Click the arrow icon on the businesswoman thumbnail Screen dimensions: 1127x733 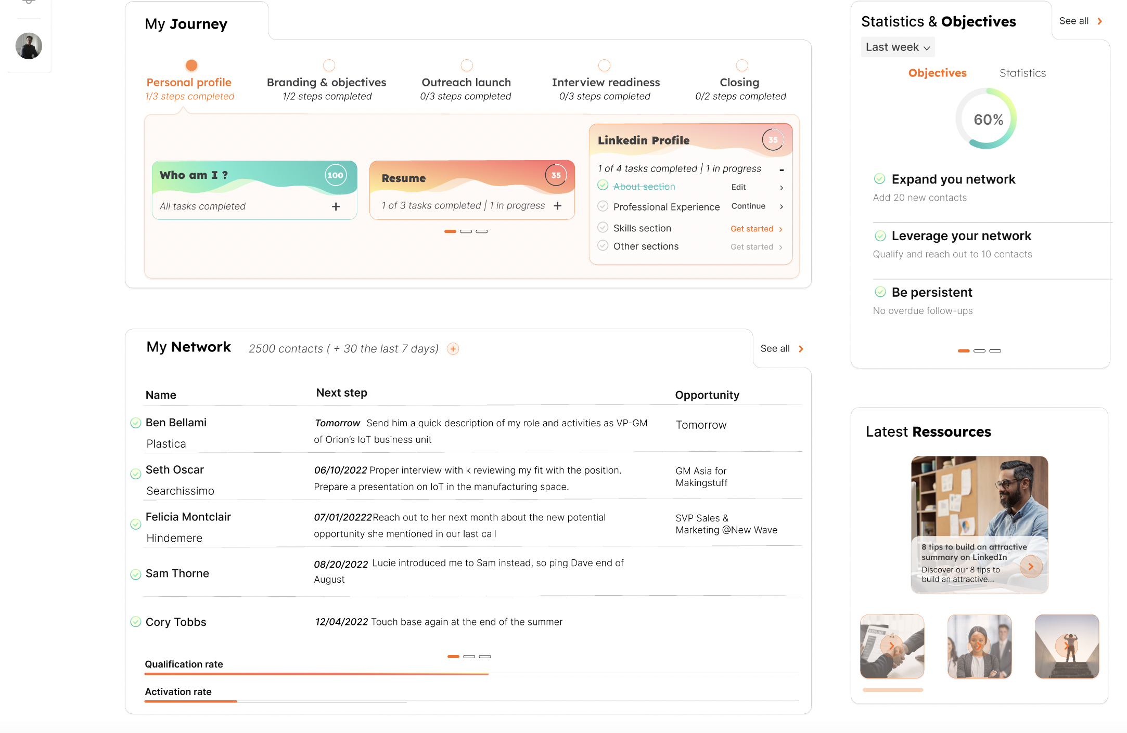pos(979,646)
